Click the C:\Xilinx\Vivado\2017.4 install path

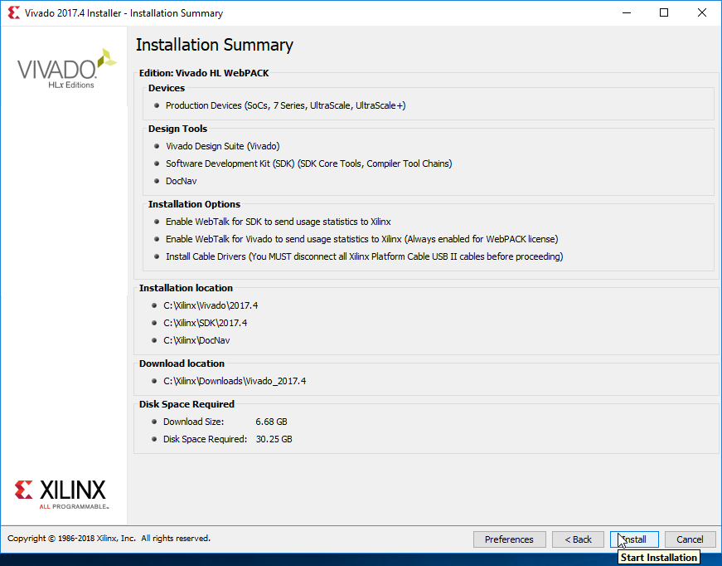click(x=211, y=305)
